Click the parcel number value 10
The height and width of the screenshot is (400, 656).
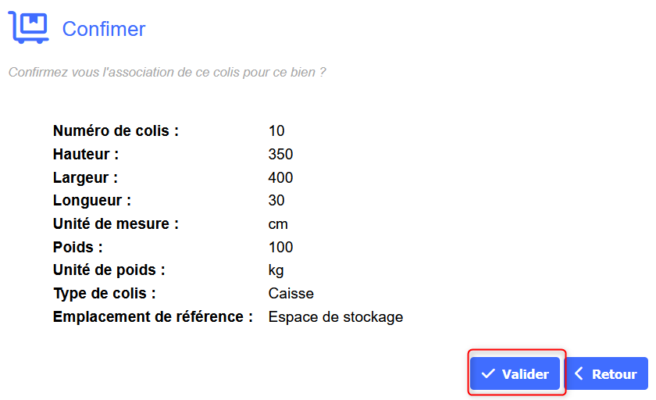(276, 130)
